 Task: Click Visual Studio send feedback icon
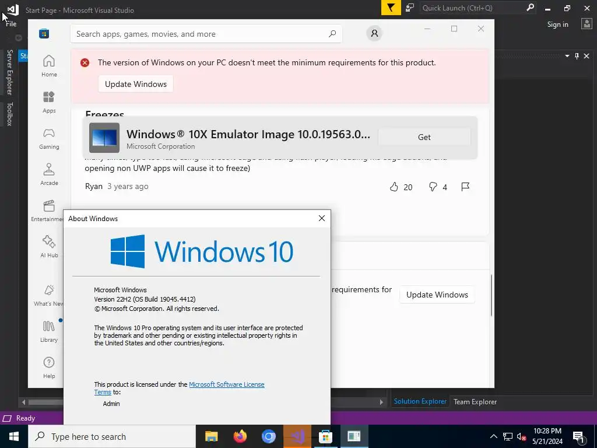point(410,8)
